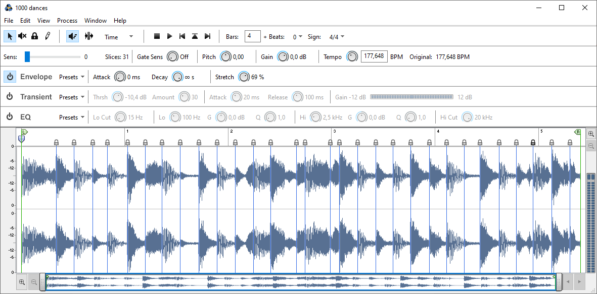Screen dimensions: 597x294
Task: Toggle the Envelope power button
Action: coord(10,77)
